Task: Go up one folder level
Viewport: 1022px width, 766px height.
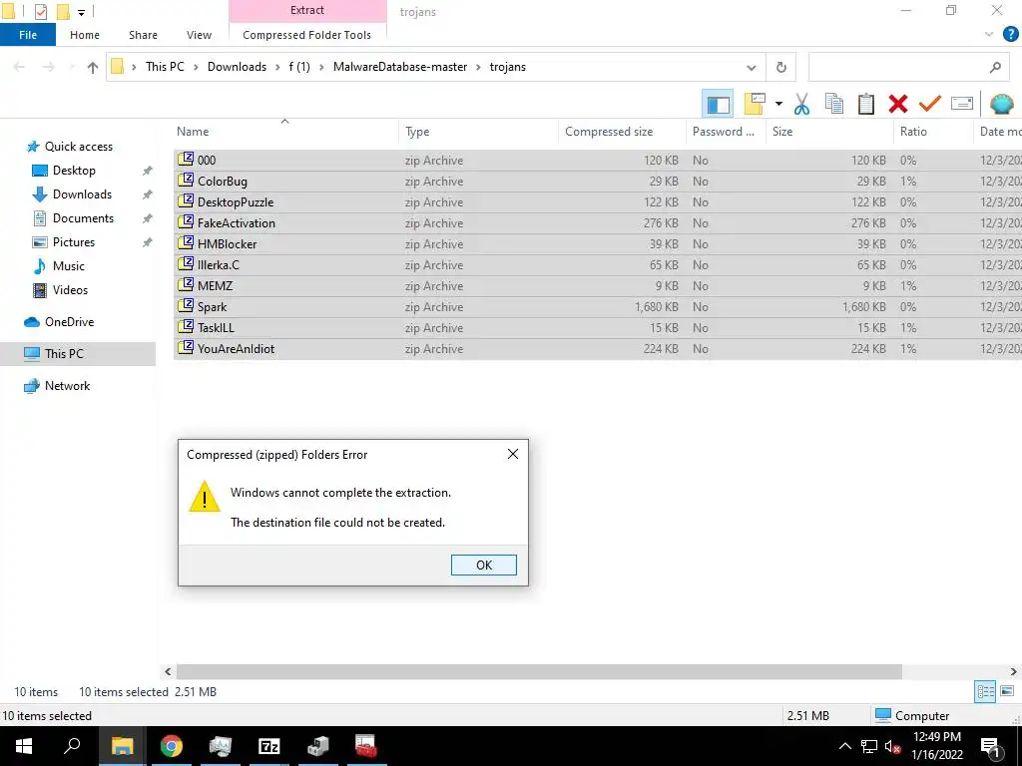Action: point(93,67)
